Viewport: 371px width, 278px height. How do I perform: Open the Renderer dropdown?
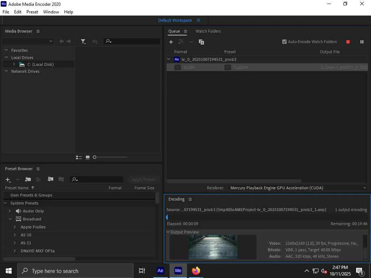298,188
